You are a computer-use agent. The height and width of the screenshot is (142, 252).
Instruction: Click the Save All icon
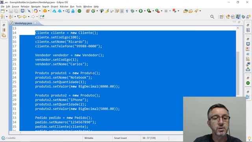click(16, 11)
